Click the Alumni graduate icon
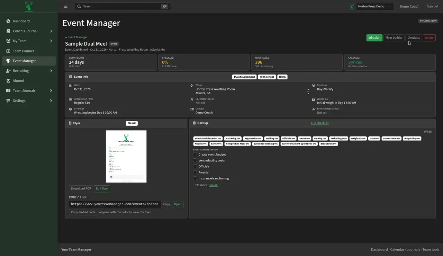The width and height of the screenshot is (443, 256). point(8,81)
